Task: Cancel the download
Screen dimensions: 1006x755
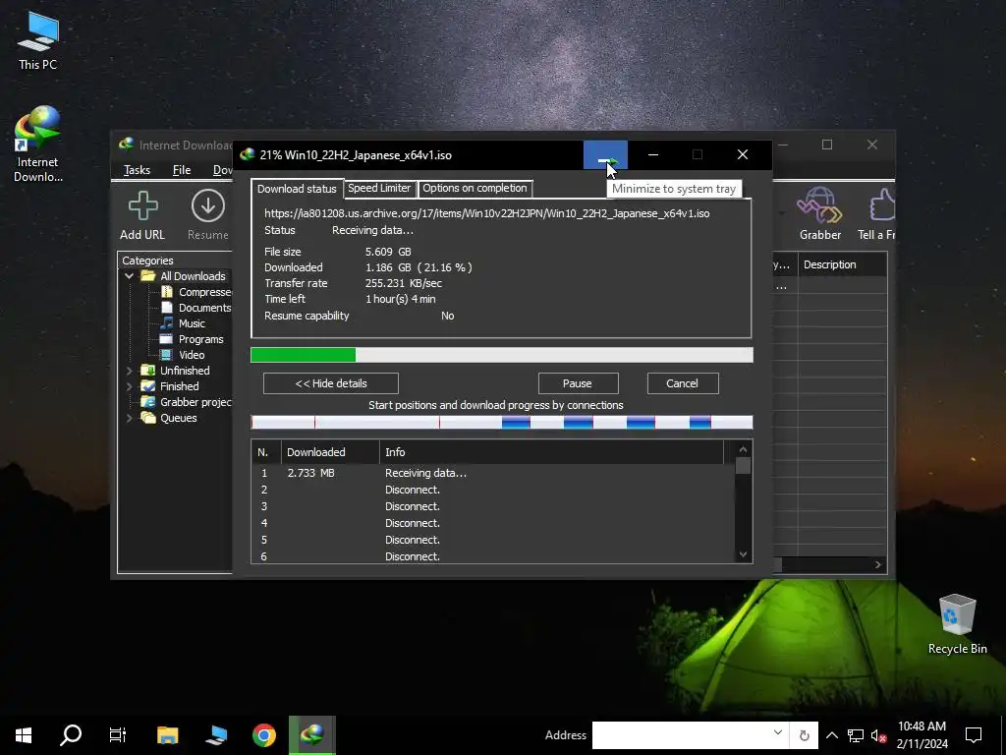Action: 683,383
